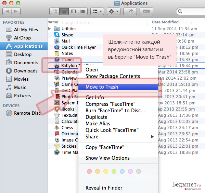Viewport: 205px width, 193px height.
Task: Open AirDrop in the sidebar
Action: 22,38
